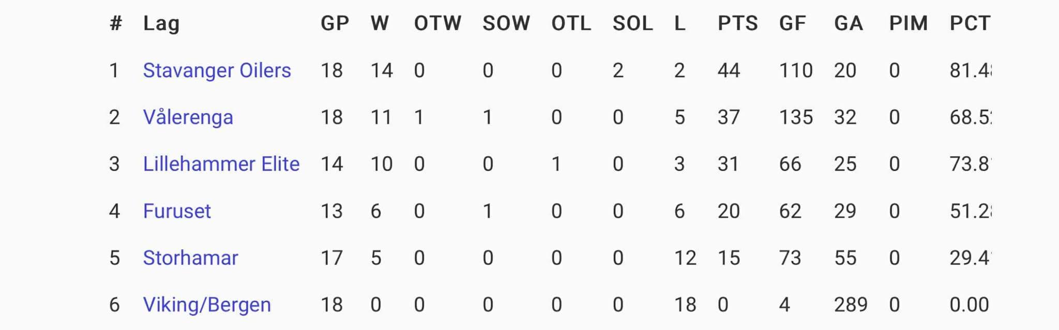This screenshot has height=330, width=1059.
Task: Open the Stavanger Oilers team link
Action: pos(217,70)
